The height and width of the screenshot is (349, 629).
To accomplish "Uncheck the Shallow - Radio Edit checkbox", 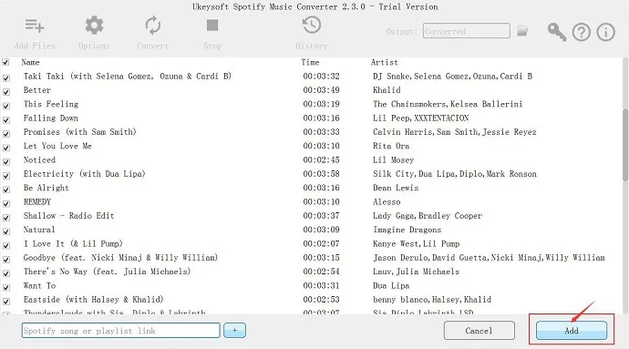I will click(6, 218).
